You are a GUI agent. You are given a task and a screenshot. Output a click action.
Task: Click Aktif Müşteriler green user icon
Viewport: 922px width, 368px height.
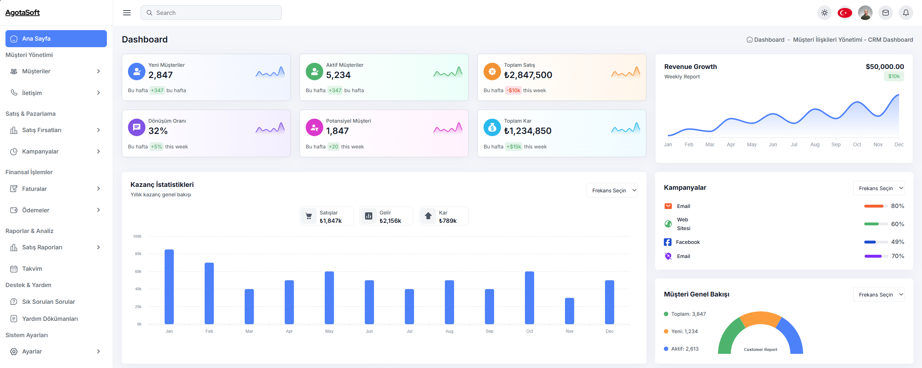[x=314, y=71]
